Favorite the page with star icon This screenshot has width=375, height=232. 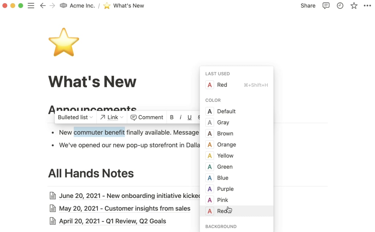coord(354,6)
